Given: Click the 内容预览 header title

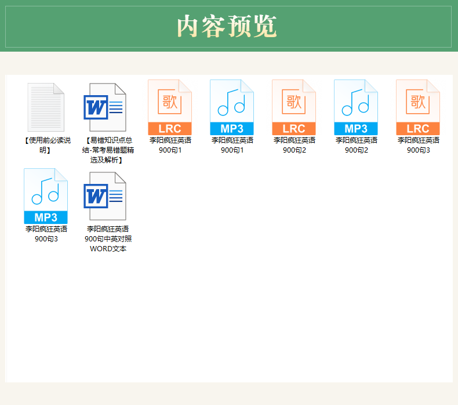Looking at the screenshot, I should [x=227, y=26].
